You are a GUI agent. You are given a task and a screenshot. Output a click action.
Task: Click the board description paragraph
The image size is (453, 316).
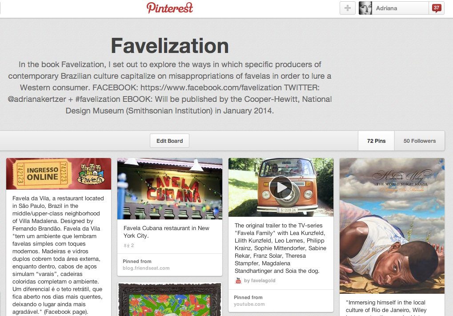click(x=170, y=87)
